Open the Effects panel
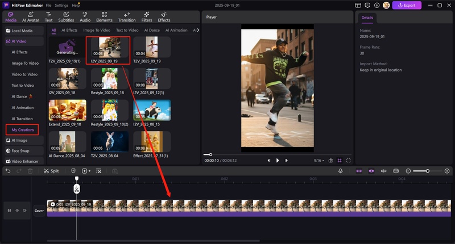The height and width of the screenshot is (244, 455). 164,17
